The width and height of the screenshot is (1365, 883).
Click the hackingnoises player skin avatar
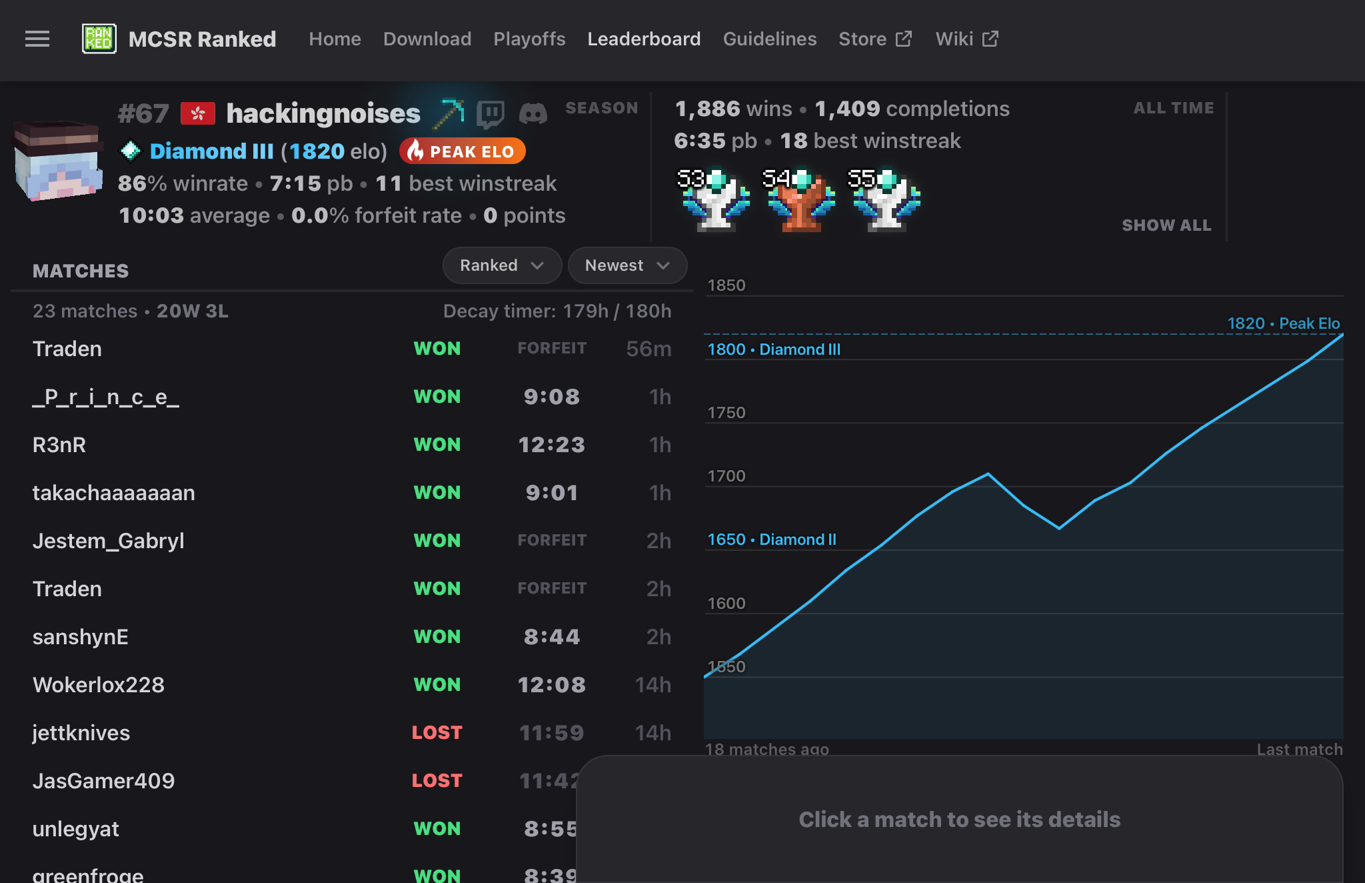click(58, 161)
